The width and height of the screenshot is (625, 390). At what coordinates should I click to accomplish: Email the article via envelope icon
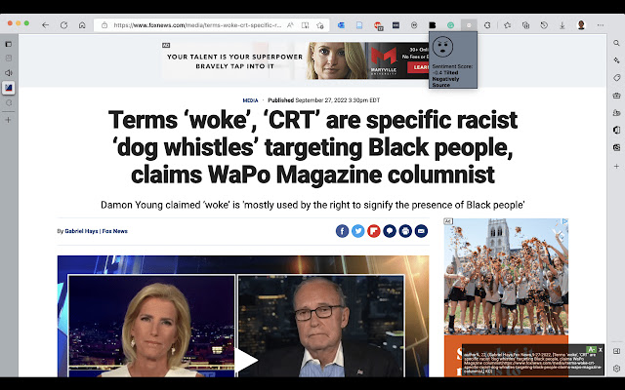click(x=421, y=231)
